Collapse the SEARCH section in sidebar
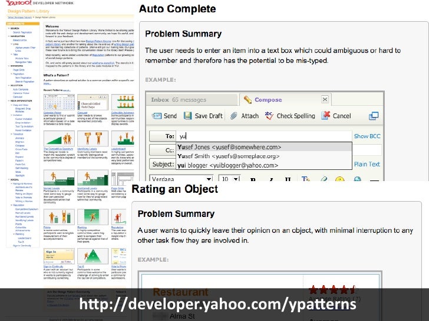The width and height of the screenshot is (429, 321). (9, 28)
